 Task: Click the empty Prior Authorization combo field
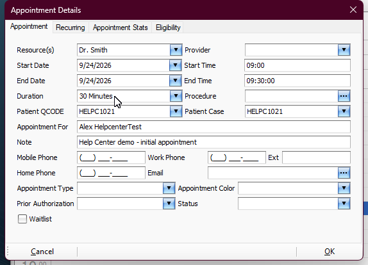click(x=120, y=204)
